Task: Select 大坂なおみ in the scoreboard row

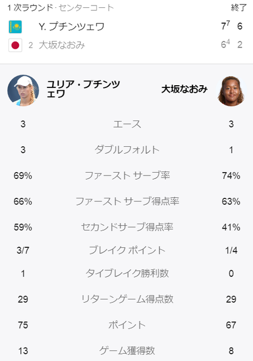Action: (62, 45)
